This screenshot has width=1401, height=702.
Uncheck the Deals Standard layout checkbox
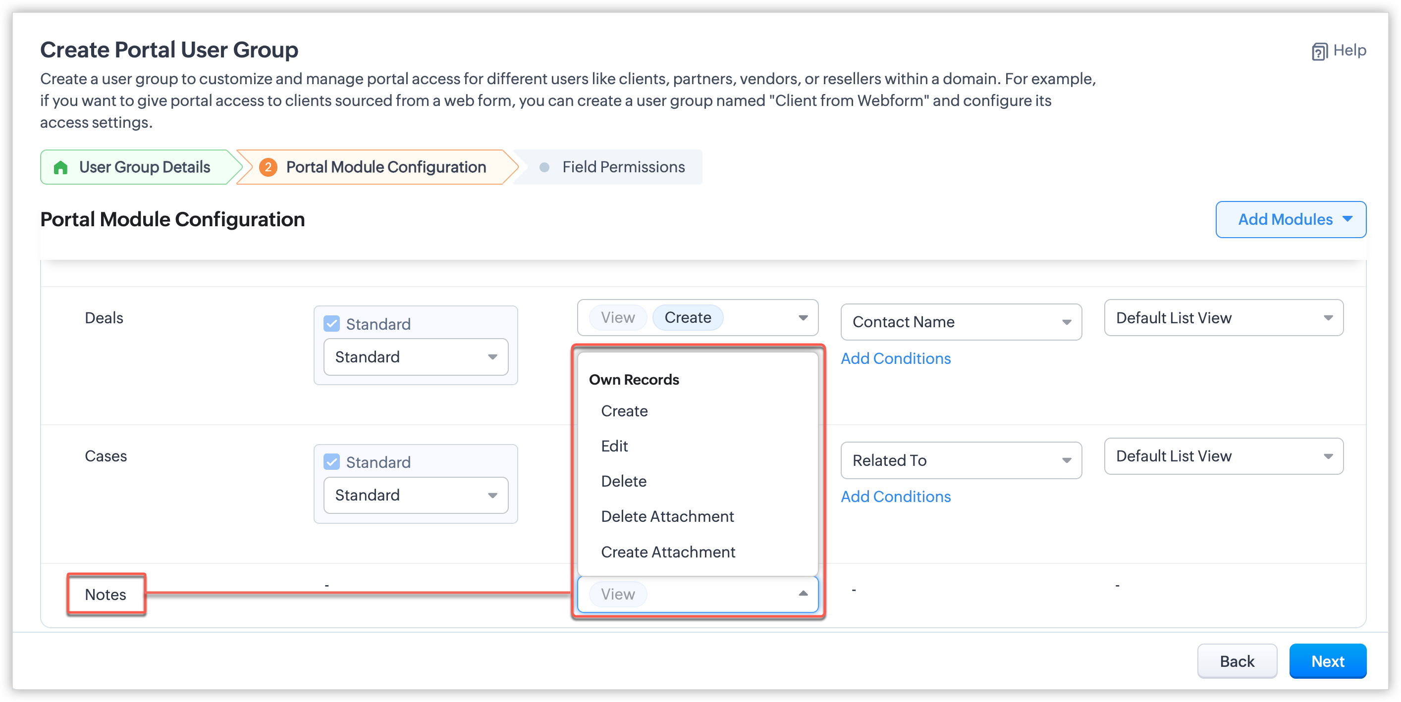click(332, 324)
